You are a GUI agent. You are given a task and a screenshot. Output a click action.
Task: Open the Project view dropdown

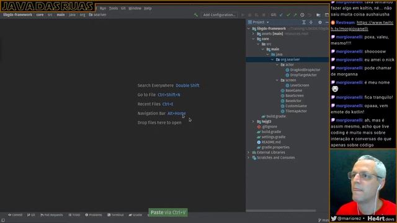(259, 22)
